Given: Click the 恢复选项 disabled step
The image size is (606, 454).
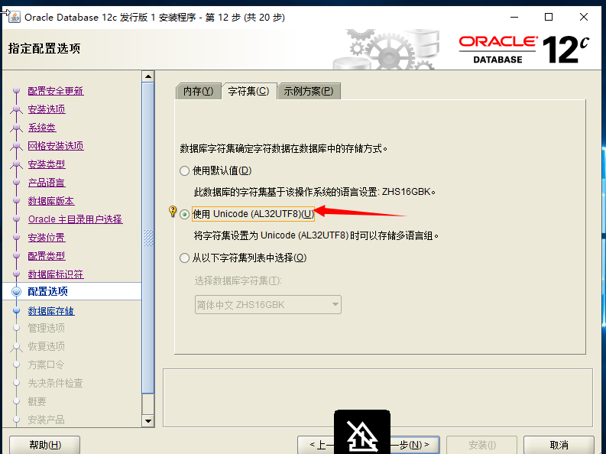Looking at the screenshot, I should click(47, 346).
